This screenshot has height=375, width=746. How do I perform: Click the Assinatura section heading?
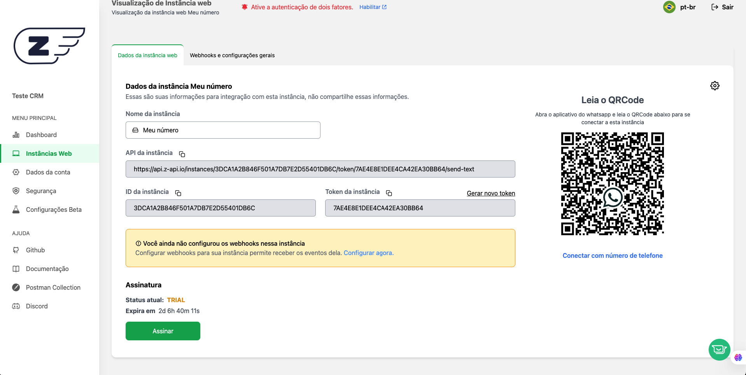coord(144,285)
